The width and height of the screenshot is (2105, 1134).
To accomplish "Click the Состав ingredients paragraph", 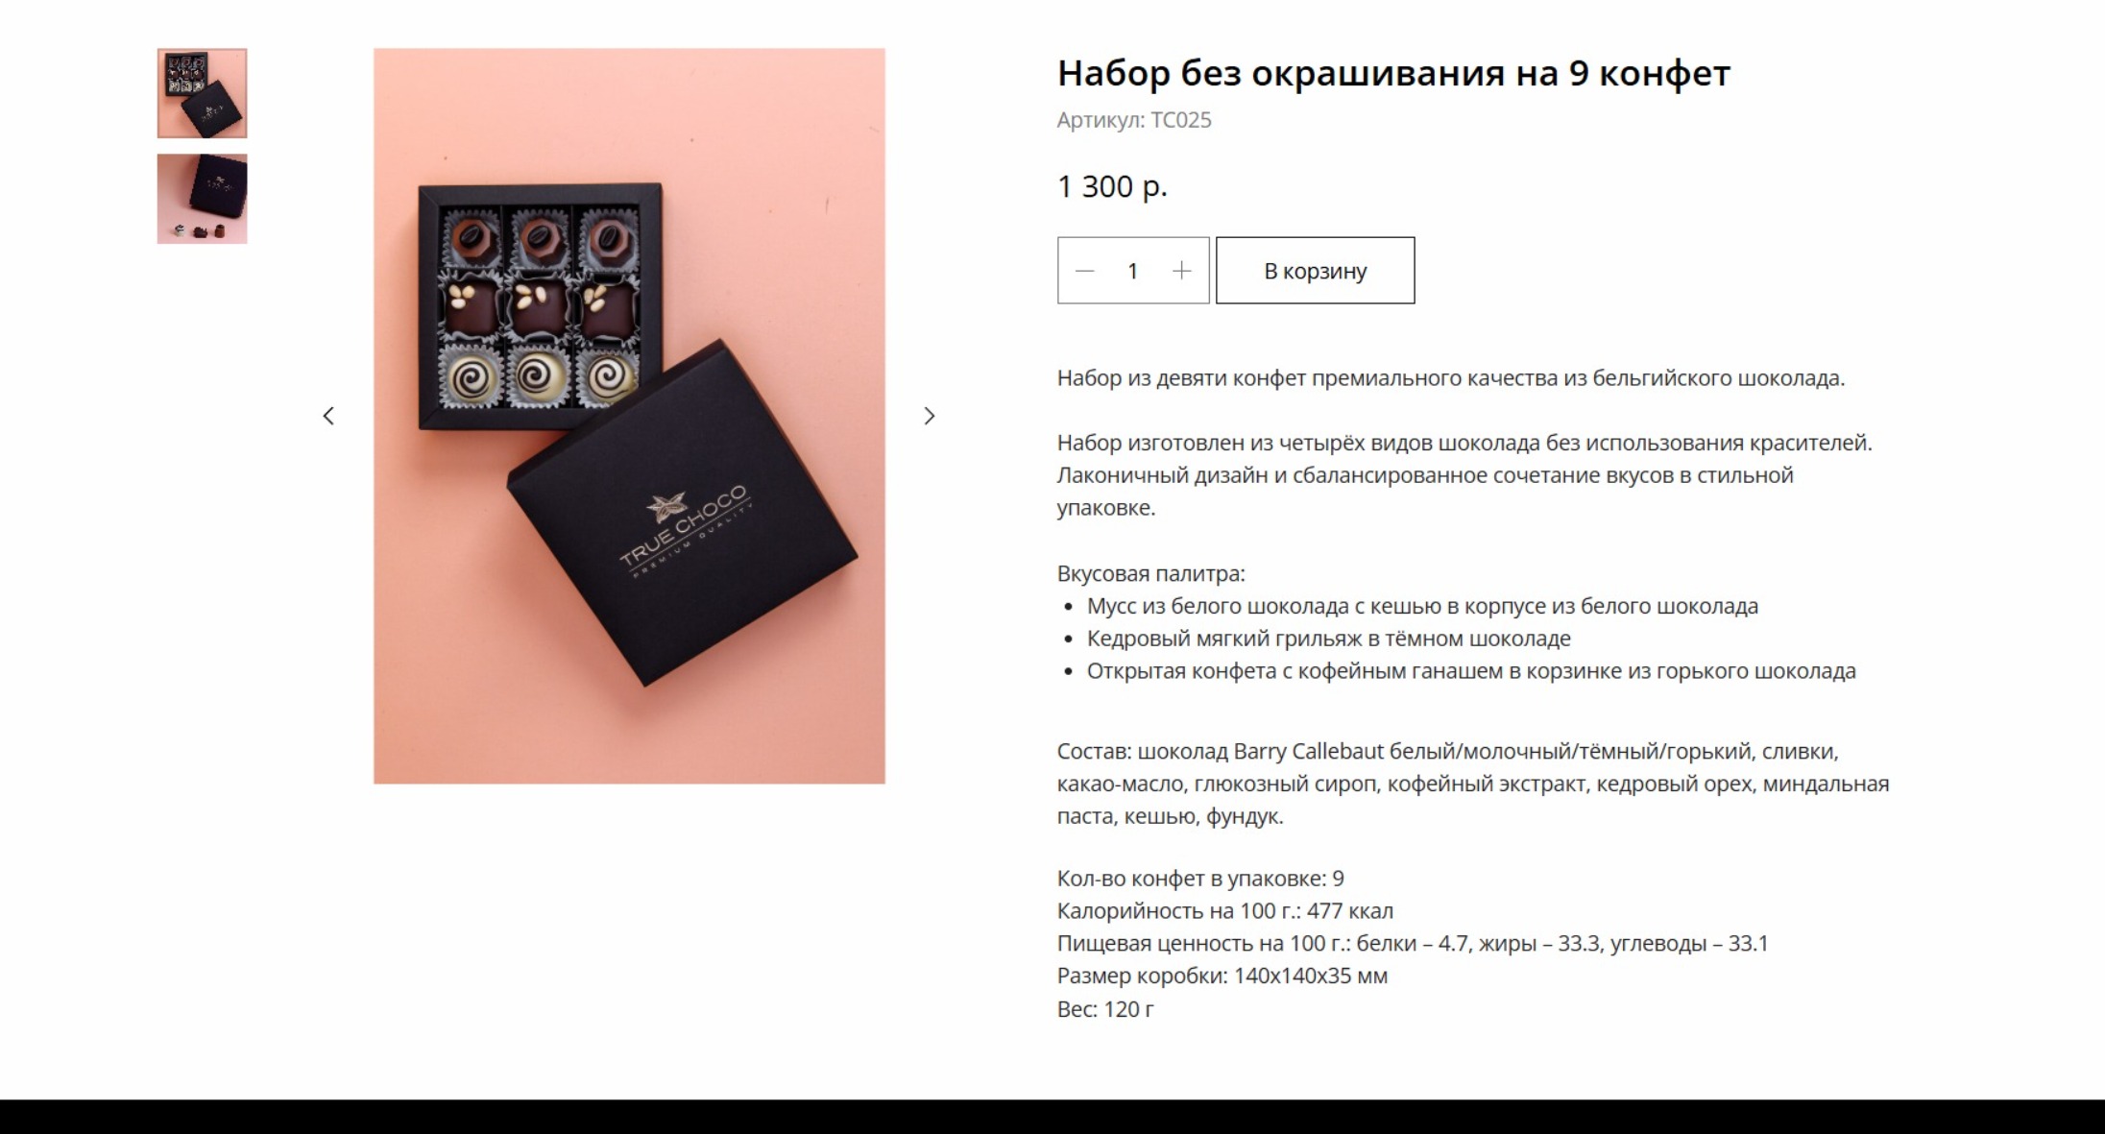I will click(x=1473, y=784).
